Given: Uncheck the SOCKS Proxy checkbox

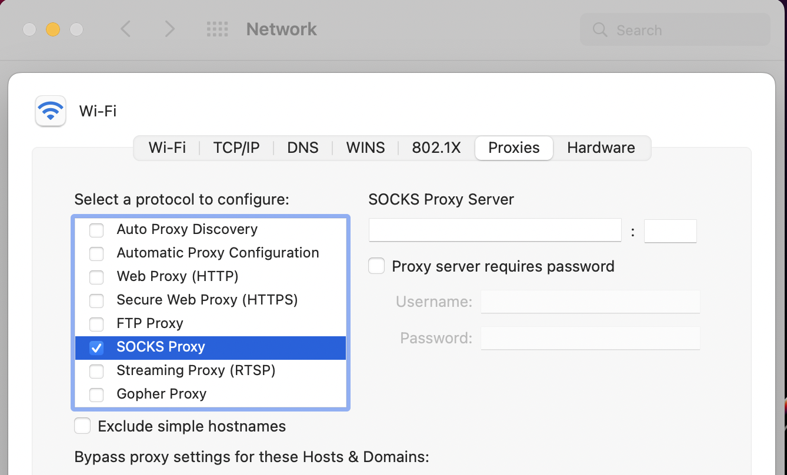Looking at the screenshot, I should 96,347.
